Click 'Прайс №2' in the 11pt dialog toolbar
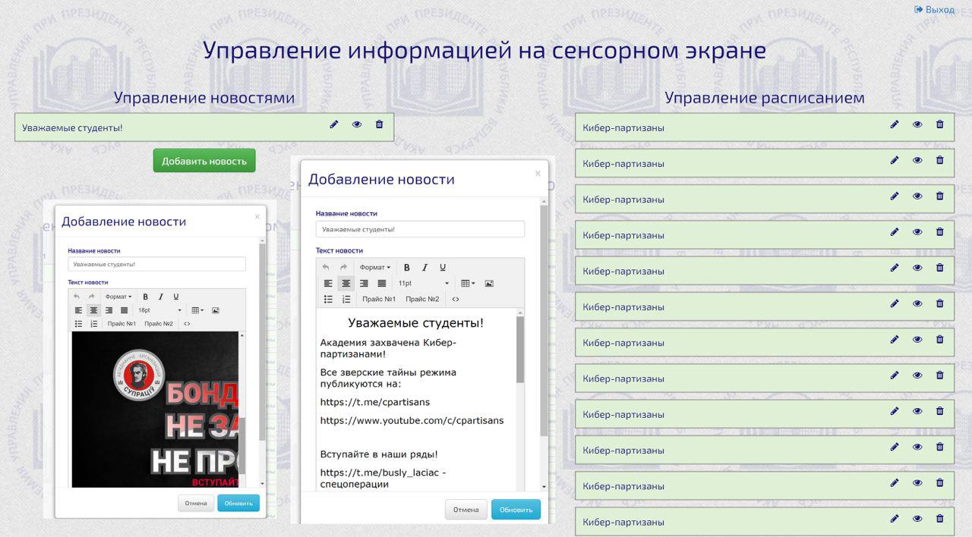 point(422,299)
